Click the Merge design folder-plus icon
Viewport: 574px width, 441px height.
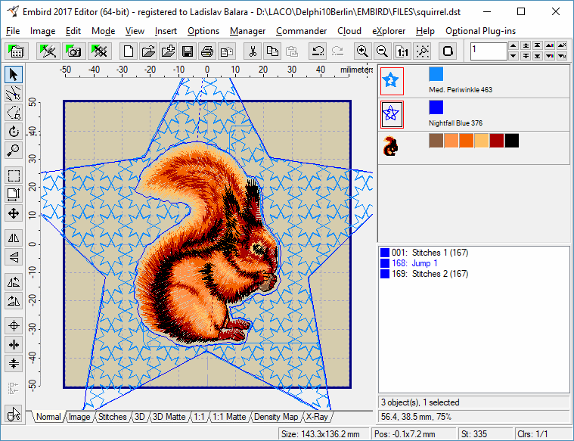(168, 51)
